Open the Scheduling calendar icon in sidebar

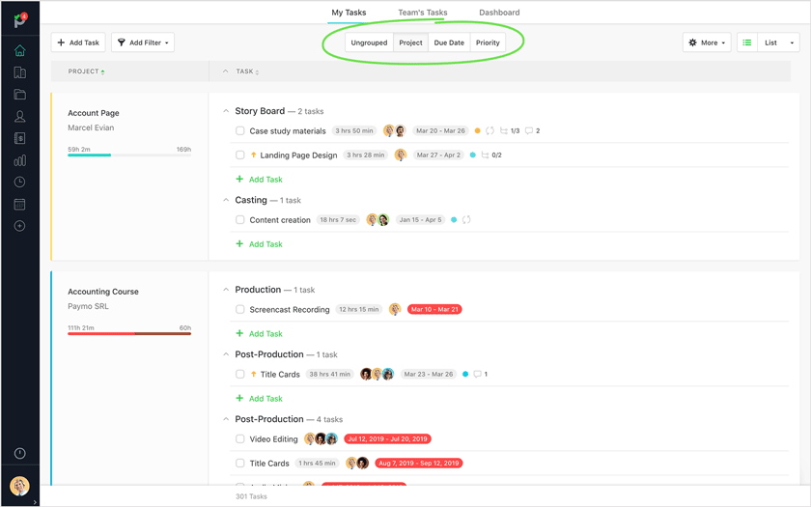coord(19,205)
